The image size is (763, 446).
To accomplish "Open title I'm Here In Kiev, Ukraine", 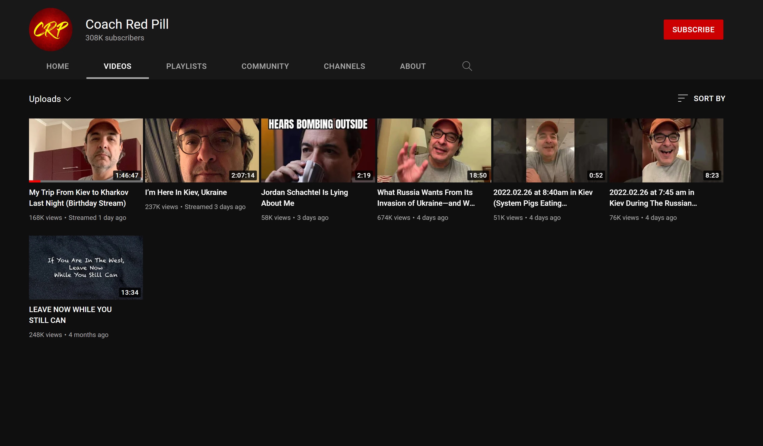I will pos(186,192).
